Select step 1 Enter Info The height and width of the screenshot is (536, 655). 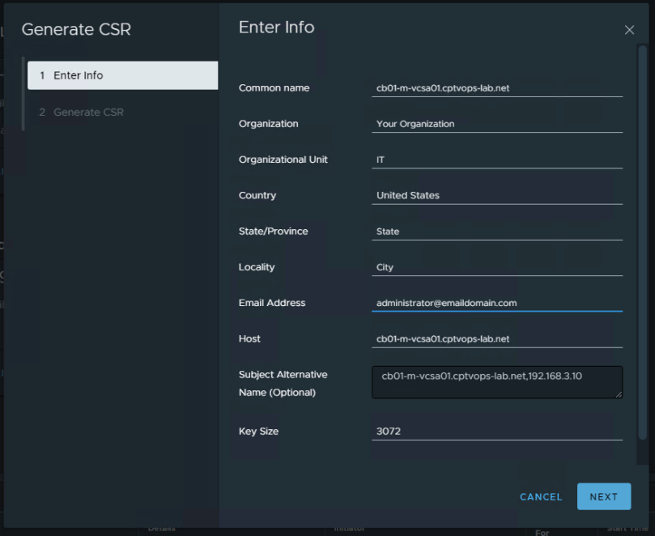click(x=121, y=75)
